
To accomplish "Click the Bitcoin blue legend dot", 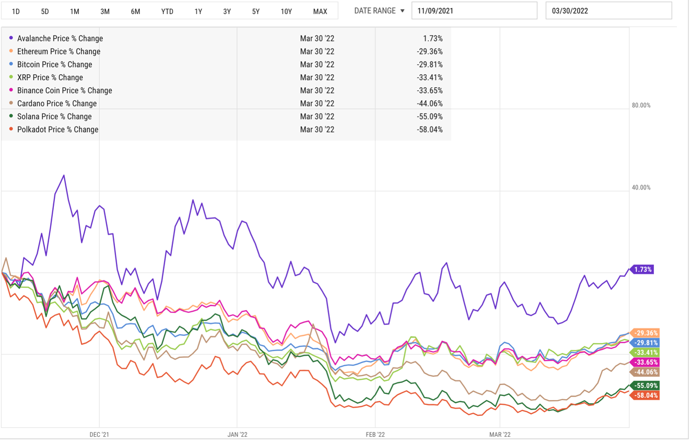I will (x=11, y=64).
